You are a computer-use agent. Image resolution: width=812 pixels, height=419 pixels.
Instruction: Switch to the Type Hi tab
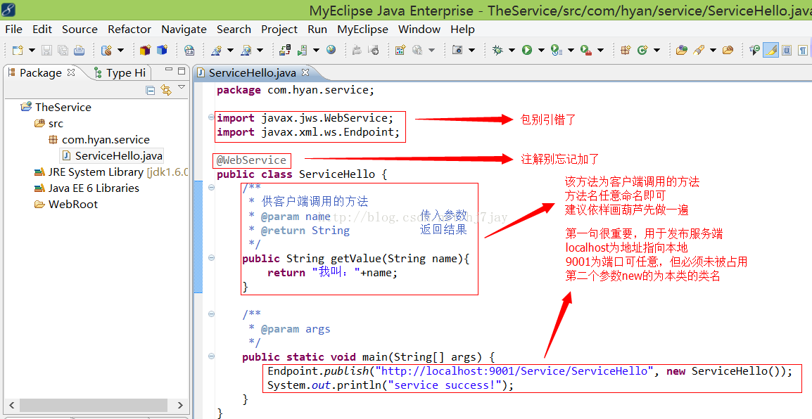pos(120,73)
